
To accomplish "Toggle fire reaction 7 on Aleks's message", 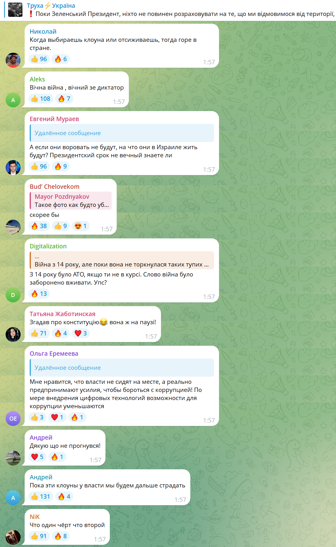I will [x=65, y=99].
